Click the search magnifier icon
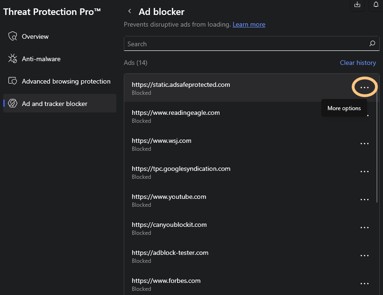This screenshot has width=383, height=295. tap(372, 43)
